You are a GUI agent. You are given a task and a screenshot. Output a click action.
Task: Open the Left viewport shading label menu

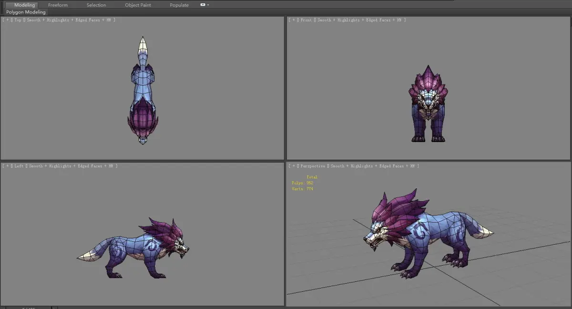click(73, 166)
